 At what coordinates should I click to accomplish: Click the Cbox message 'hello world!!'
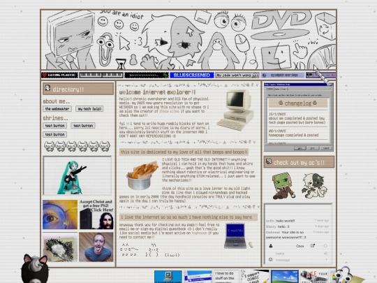(285, 221)
